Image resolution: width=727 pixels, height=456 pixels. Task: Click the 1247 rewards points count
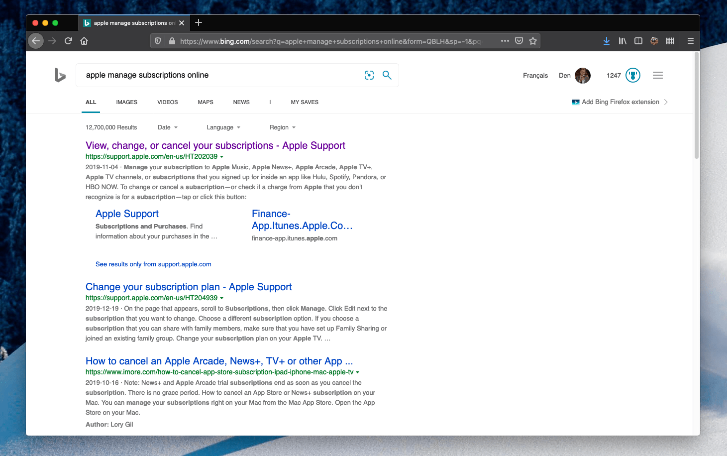click(614, 76)
